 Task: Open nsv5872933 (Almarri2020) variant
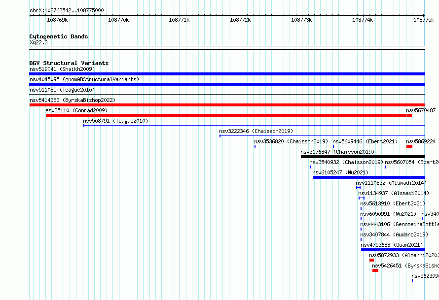point(404,255)
